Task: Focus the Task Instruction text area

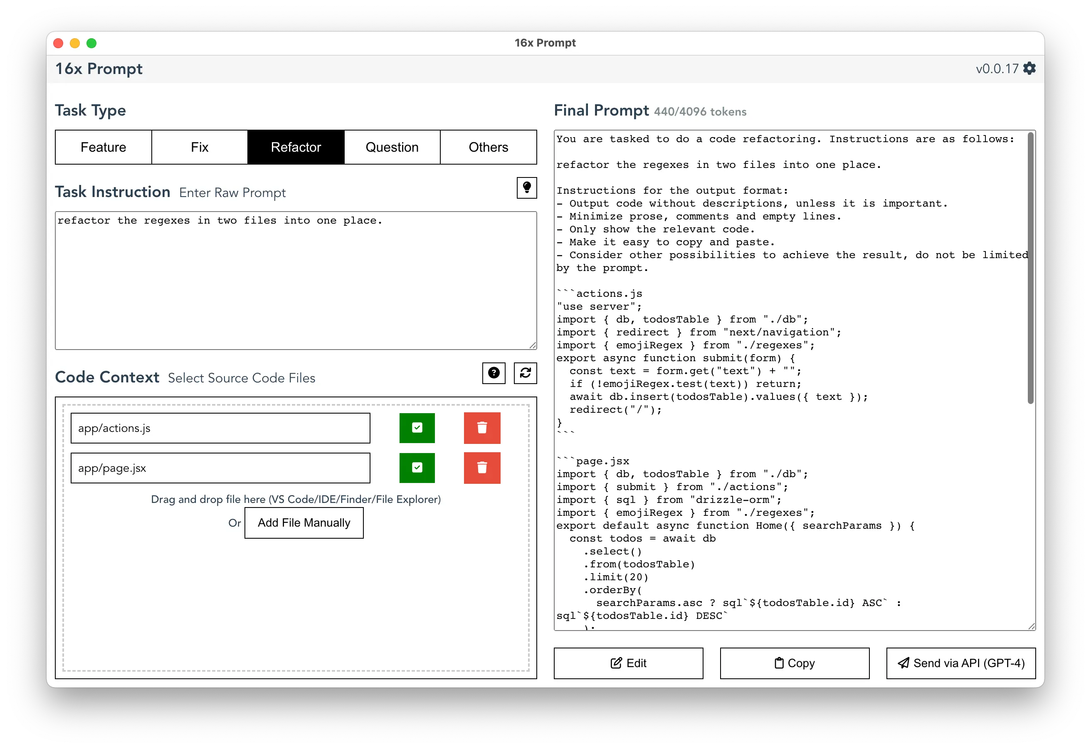Action: tap(296, 281)
